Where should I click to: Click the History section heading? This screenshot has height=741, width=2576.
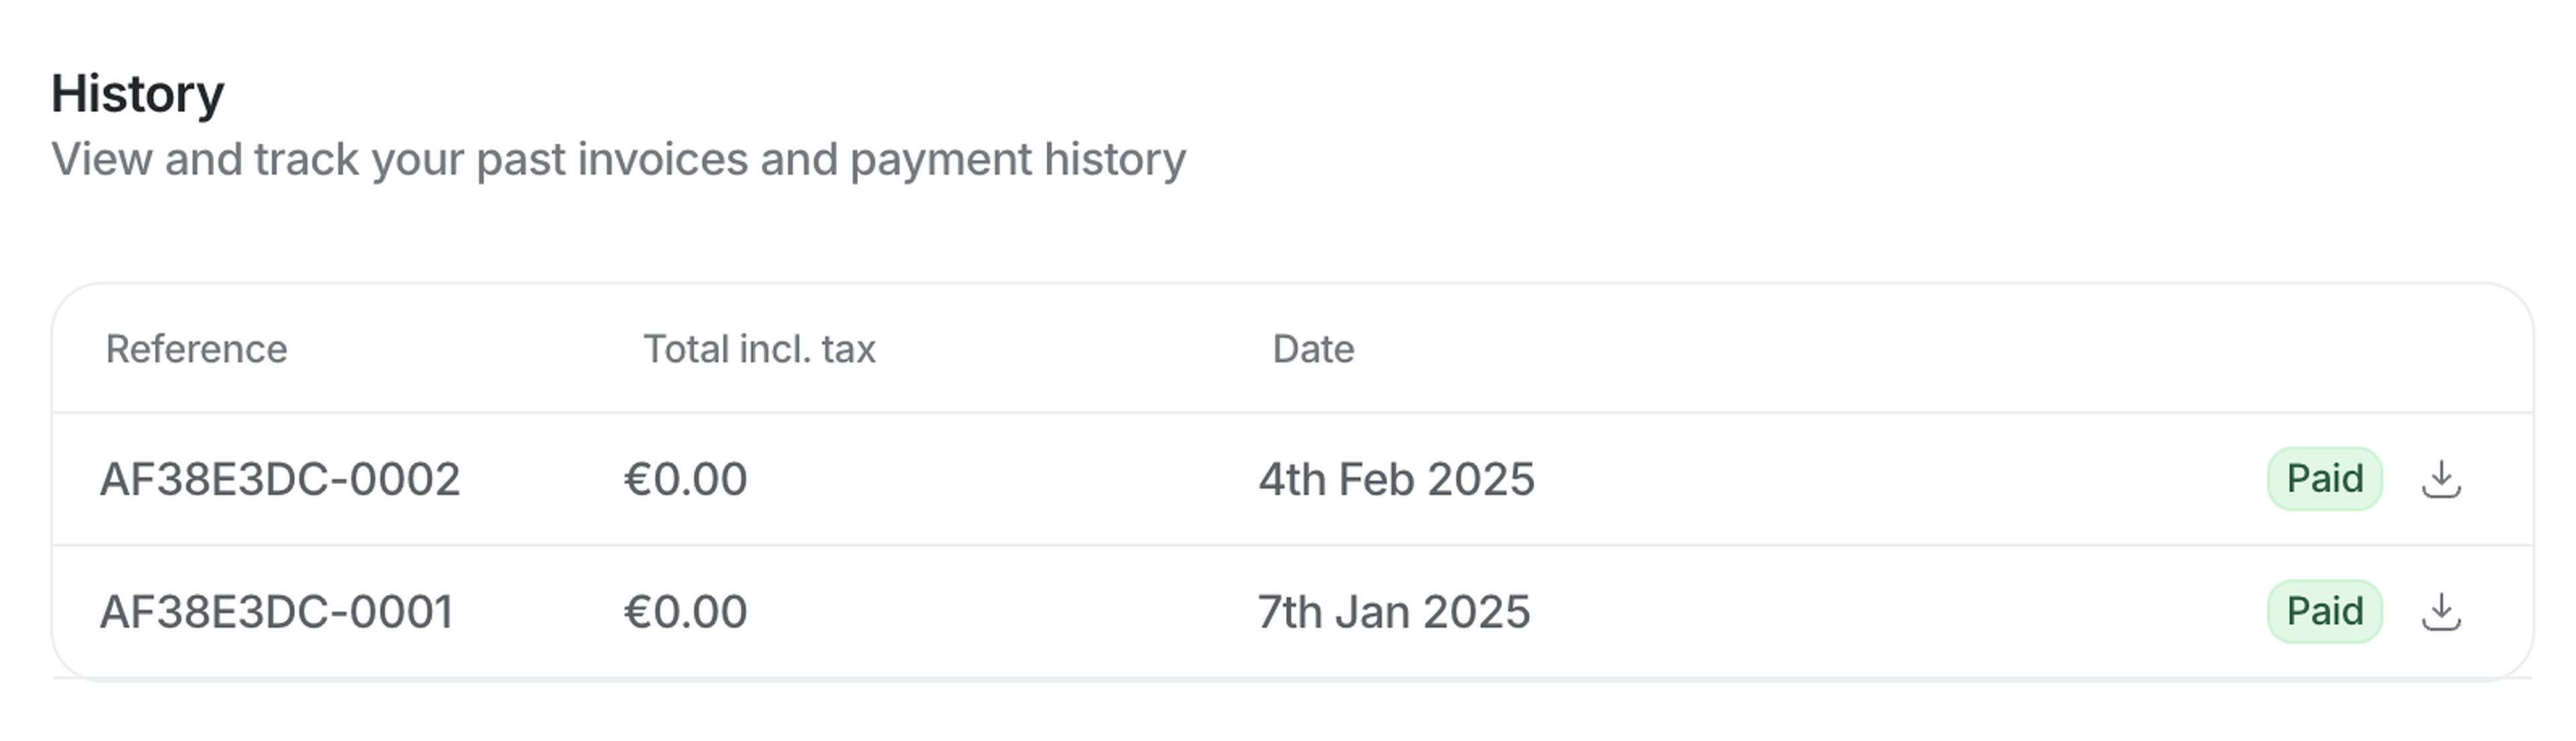(138, 94)
